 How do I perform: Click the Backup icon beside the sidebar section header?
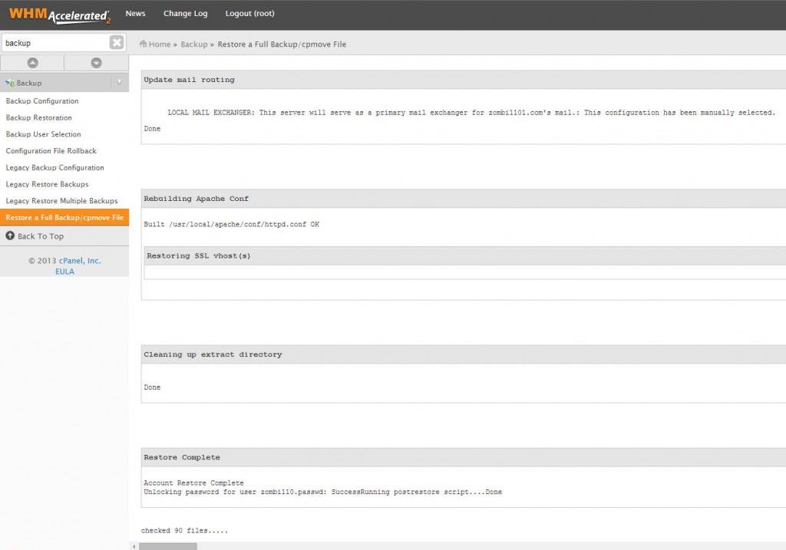tap(9, 82)
